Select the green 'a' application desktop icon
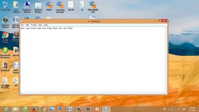Screen dimensions: 199x112 [5, 53]
